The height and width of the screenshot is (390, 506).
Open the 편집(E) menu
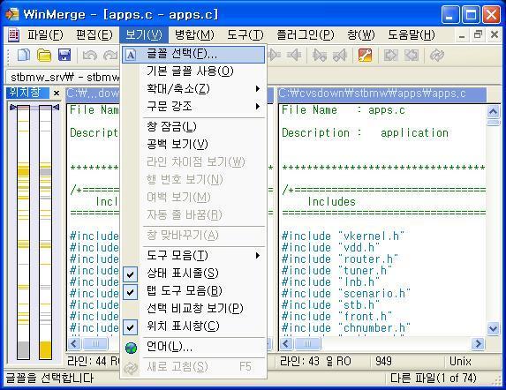(94, 34)
